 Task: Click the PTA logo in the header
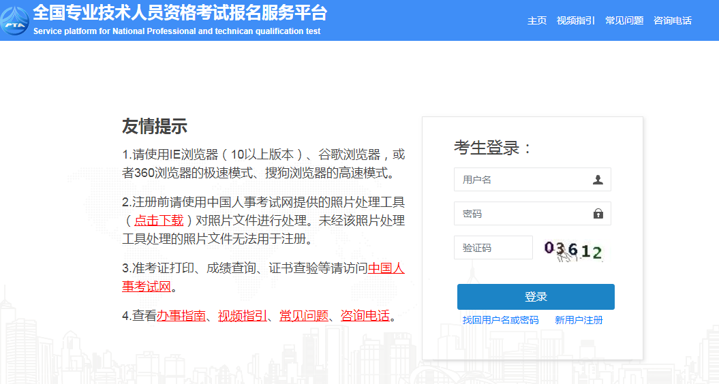(x=14, y=20)
